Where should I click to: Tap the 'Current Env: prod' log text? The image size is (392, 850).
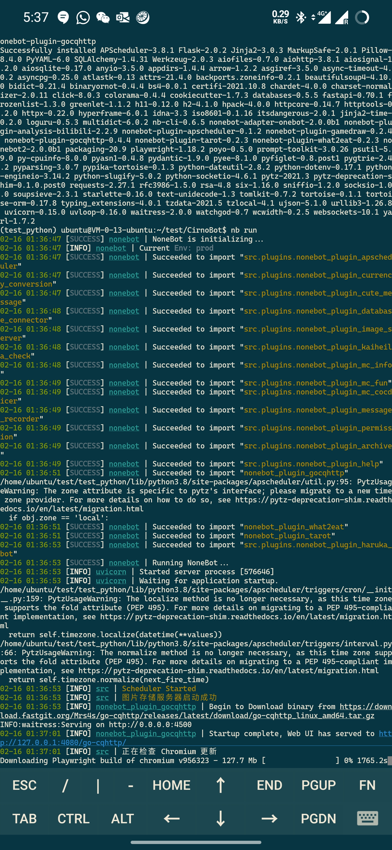(176, 248)
